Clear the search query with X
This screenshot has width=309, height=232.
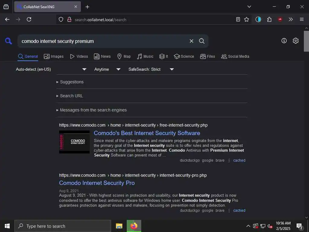tap(191, 41)
